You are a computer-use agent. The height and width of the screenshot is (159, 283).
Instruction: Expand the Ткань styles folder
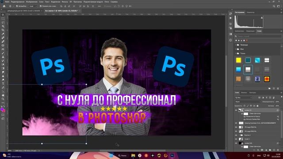236,53
